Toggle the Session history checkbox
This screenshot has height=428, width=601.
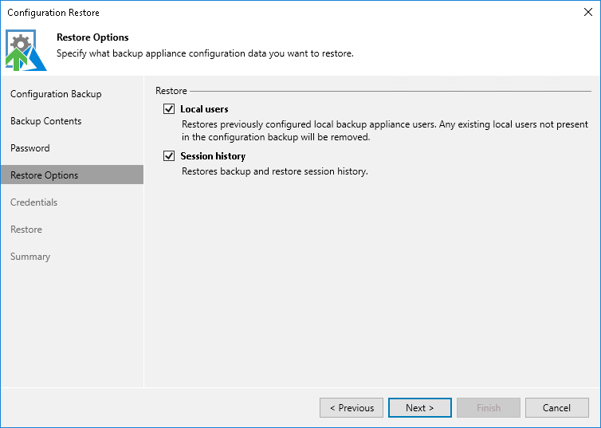pyautogui.click(x=169, y=156)
